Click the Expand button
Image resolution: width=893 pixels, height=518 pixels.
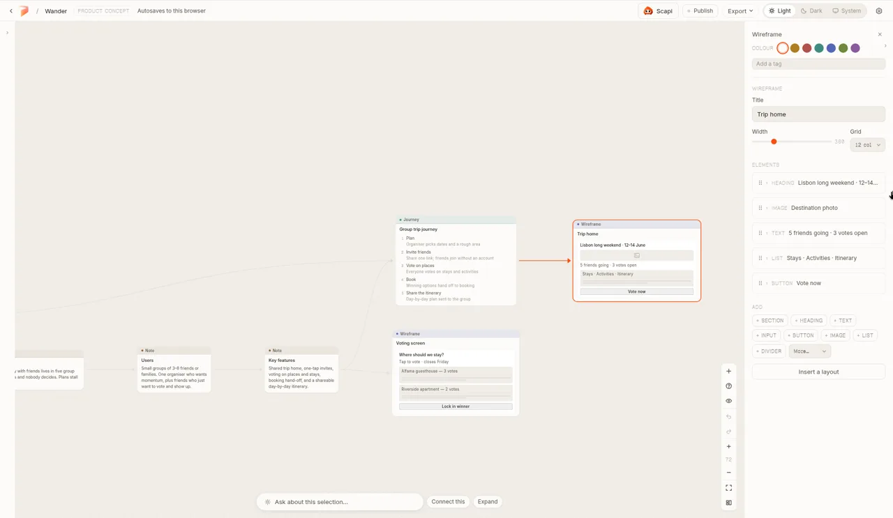point(488,502)
